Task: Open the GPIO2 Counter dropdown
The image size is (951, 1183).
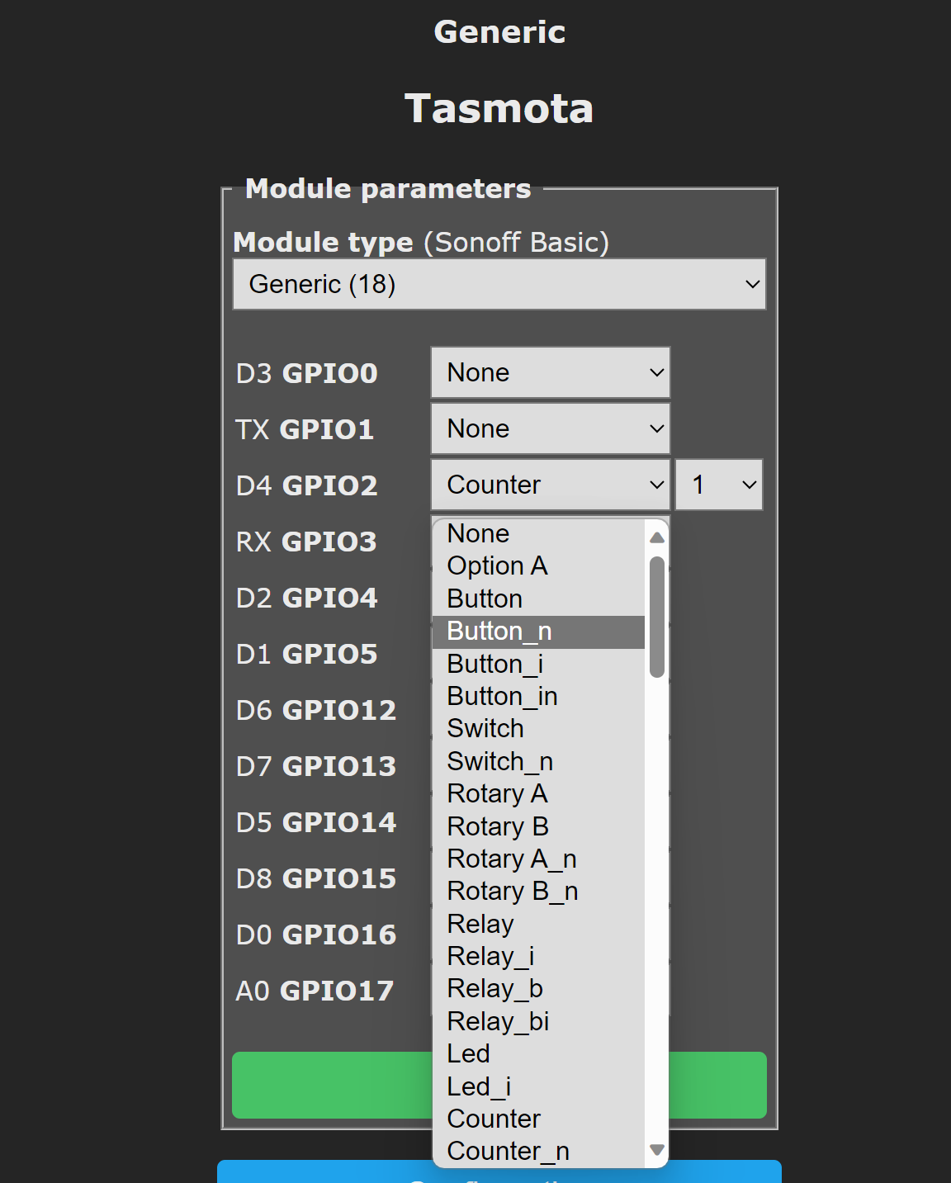Action: pyautogui.click(x=550, y=485)
